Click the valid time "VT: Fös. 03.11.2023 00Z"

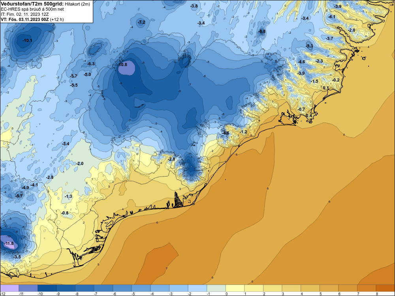[25, 19]
